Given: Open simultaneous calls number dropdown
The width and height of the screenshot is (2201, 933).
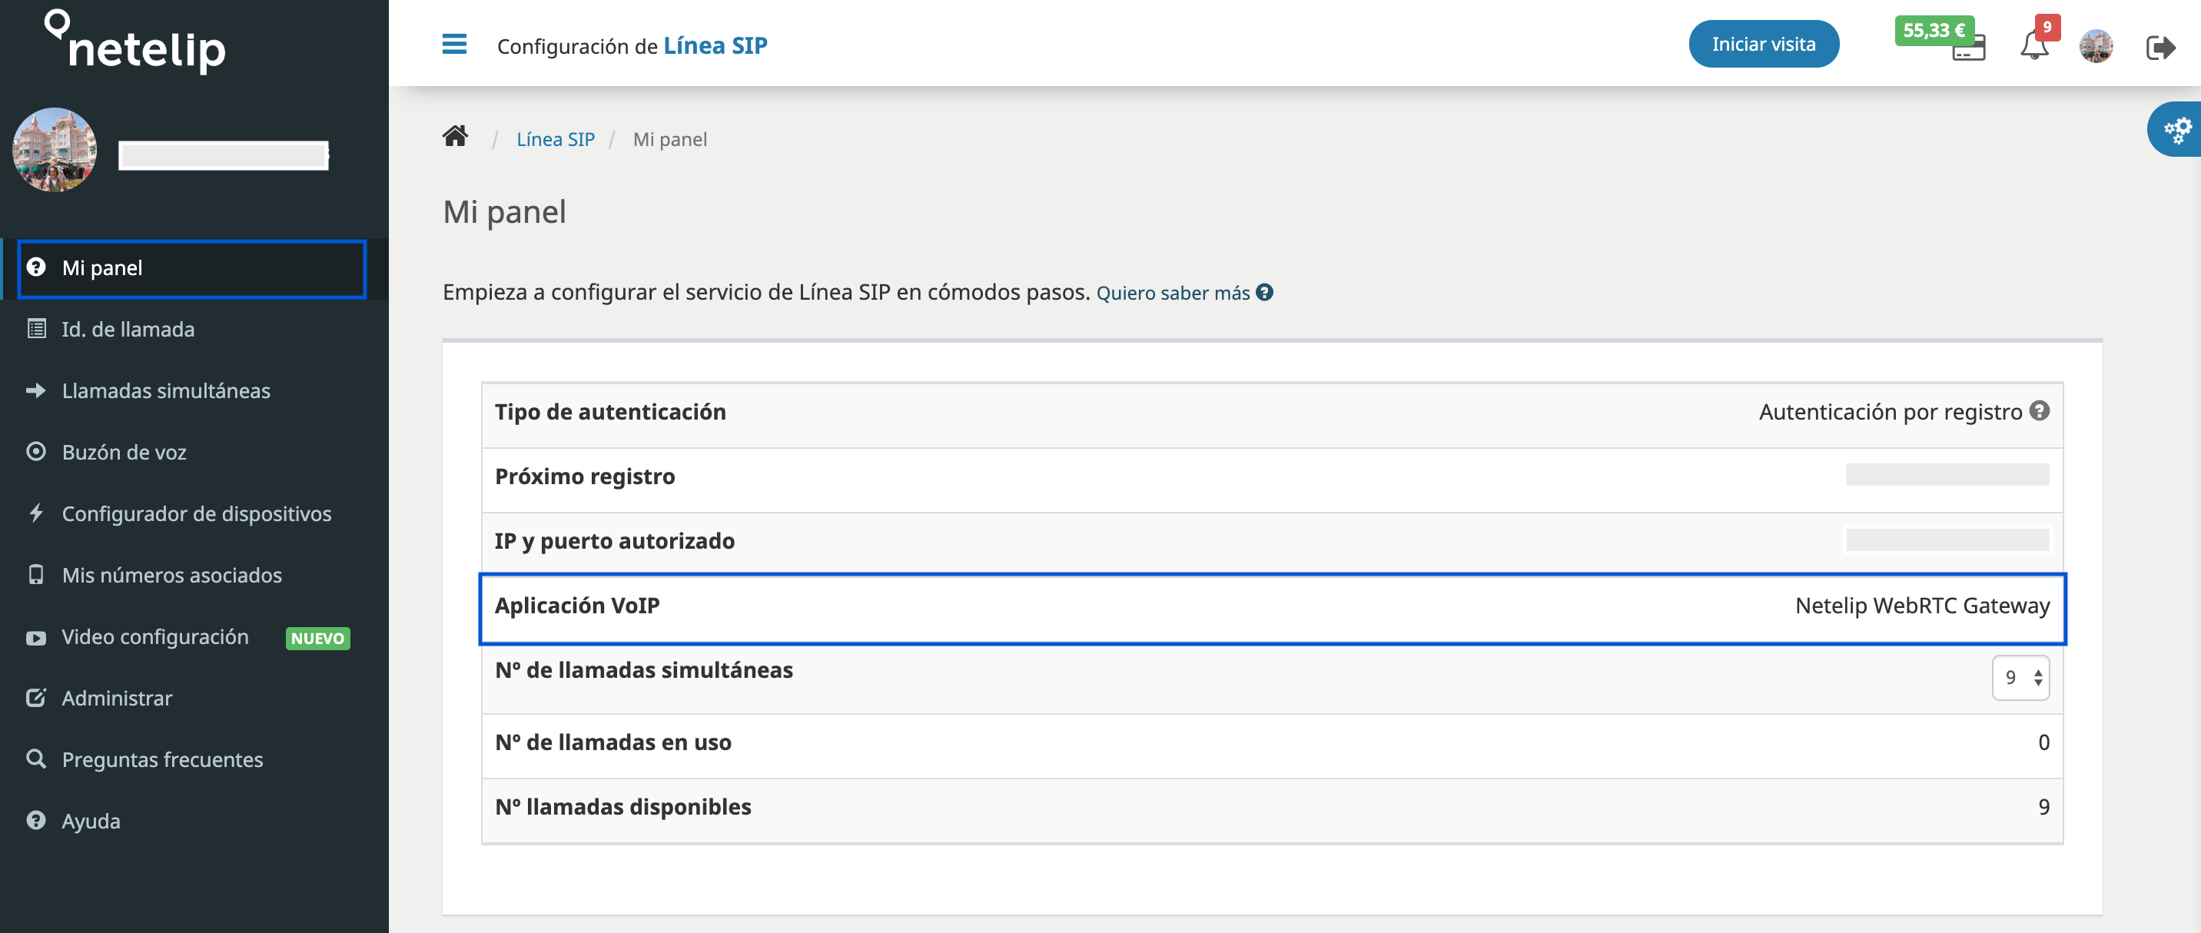Looking at the screenshot, I should point(2020,678).
